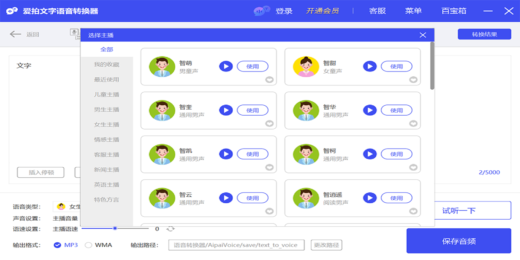520x260 pixels.
Task: Click the 智云 avatar thumbnail
Action: (162, 198)
